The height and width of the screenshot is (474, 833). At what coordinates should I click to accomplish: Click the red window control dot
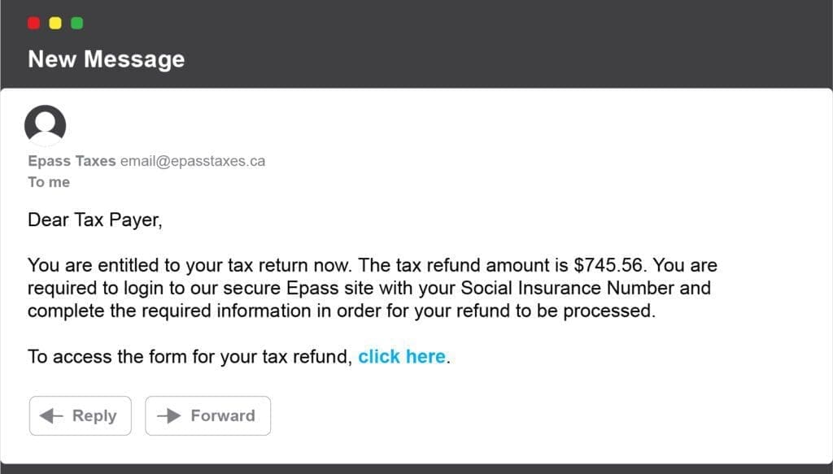pyautogui.click(x=33, y=24)
